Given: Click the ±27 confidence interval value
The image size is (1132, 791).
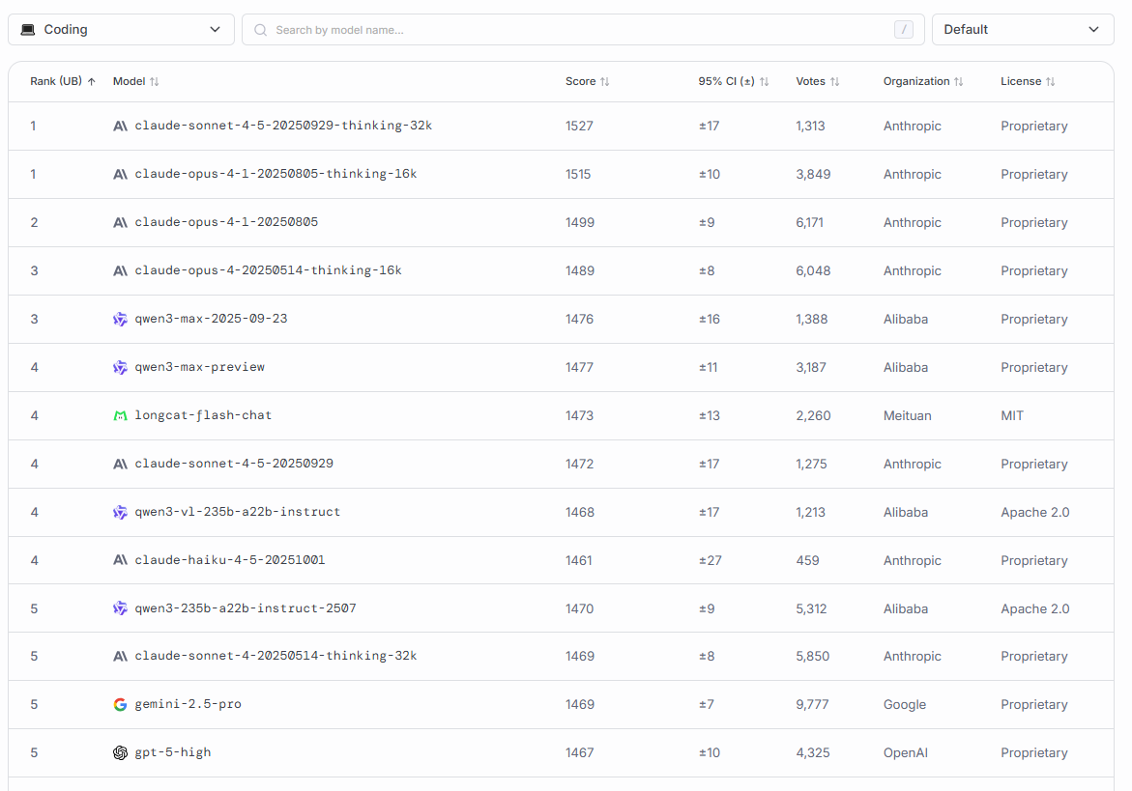Looking at the screenshot, I should click(711, 560).
